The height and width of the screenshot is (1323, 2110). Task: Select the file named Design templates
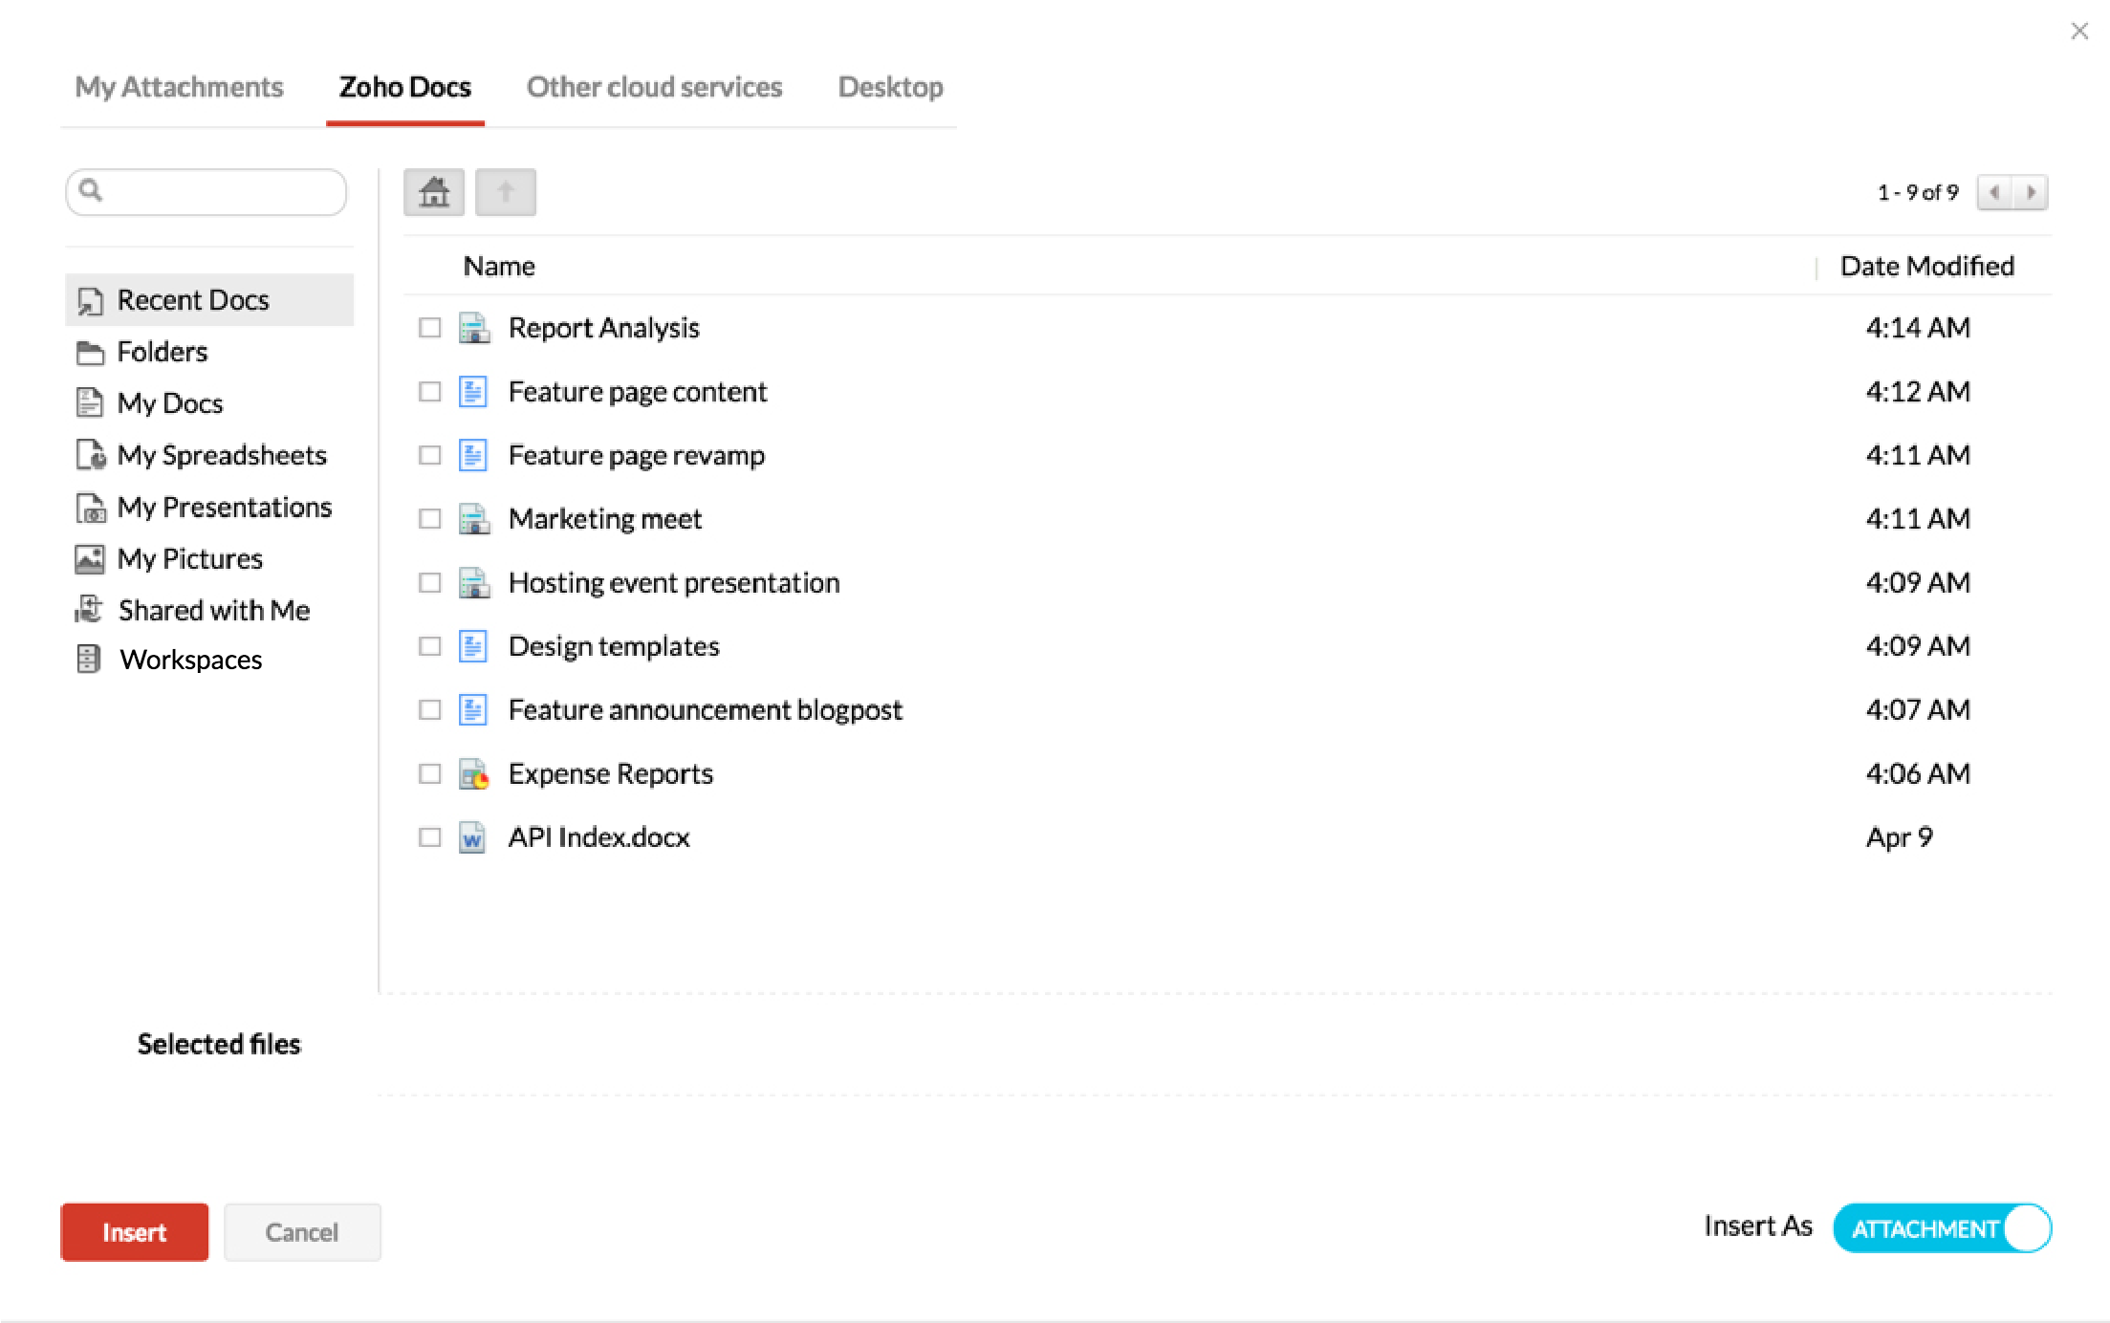pyautogui.click(x=614, y=646)
